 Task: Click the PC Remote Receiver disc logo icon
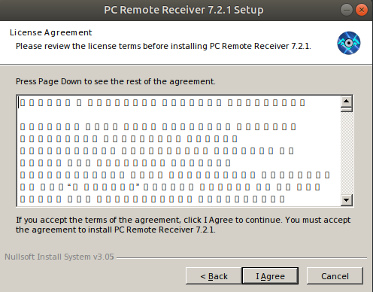(x=349, y=43)
